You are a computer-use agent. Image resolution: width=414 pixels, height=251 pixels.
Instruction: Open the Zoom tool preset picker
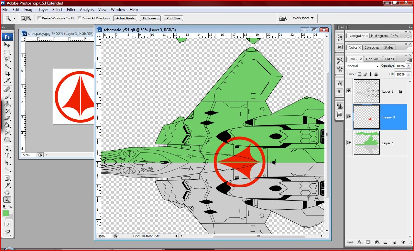(15, 18)
